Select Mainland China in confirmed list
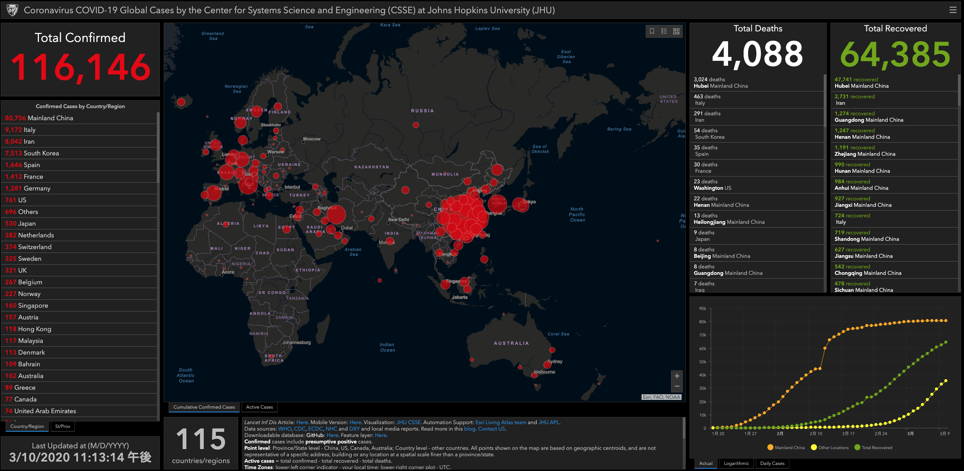 pos(79,118)
